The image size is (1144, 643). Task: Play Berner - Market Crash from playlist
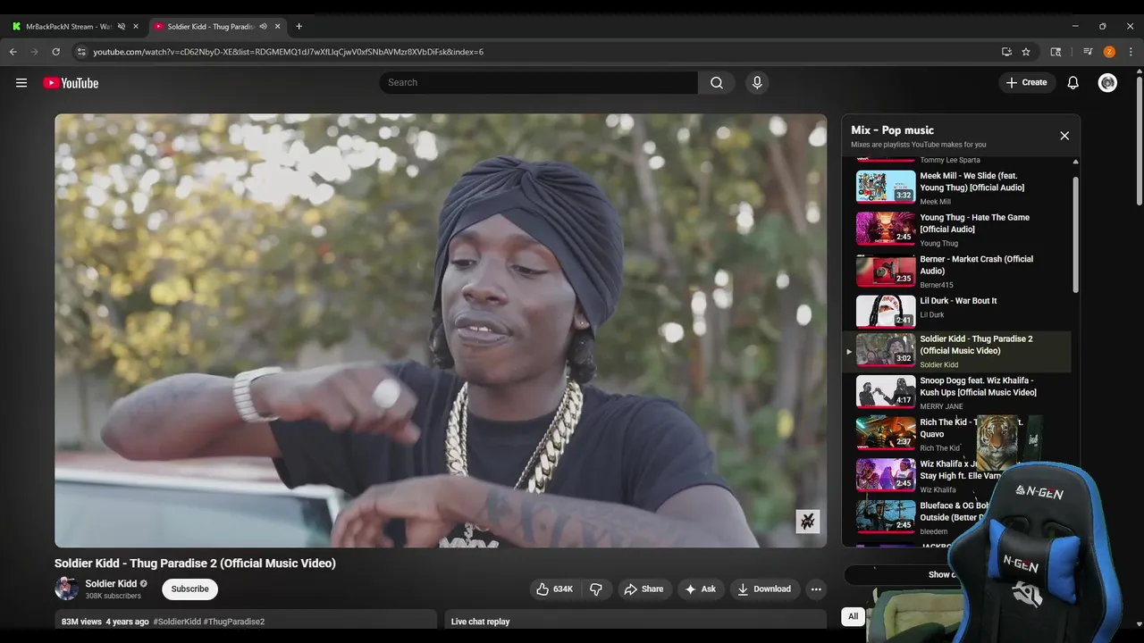coord(956,271)
